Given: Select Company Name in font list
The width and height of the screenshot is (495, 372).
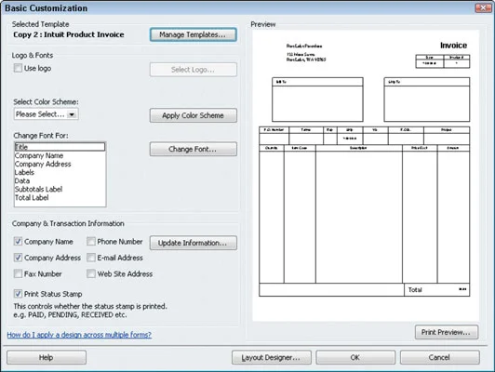Looking at the screenshot, I should tap(39, 155).
